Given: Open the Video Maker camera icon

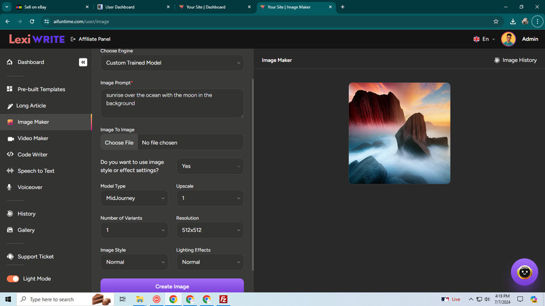Looking at the screenshot, I should (10, 139).
